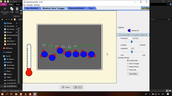This screenshot has height=96, width=172.
Task: Open the Banyak Molekul tab
Action: click(77, 8)
